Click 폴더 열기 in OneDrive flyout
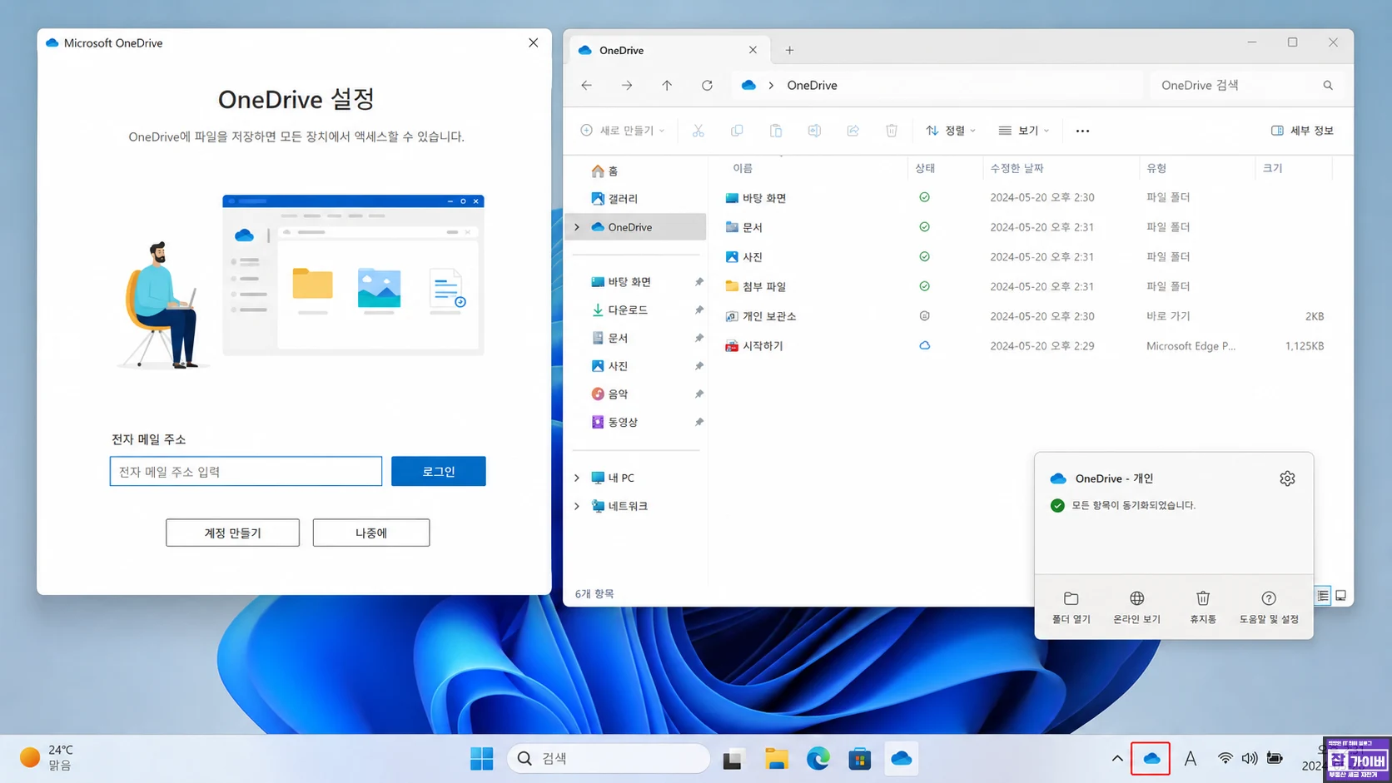The image size is (1392, 783). point(1071,607)
